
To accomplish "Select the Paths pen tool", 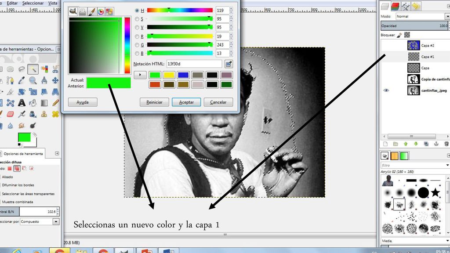I will click(11, 80).
